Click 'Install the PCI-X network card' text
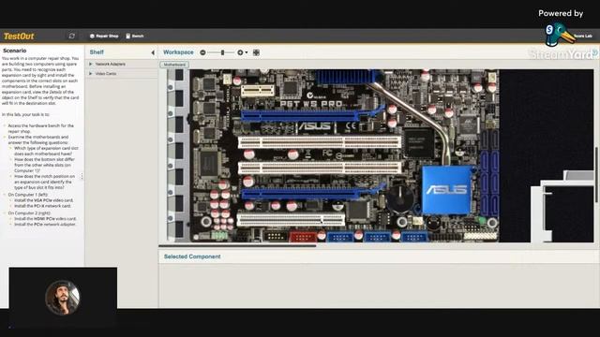600x337 pixels. [42, 206]
